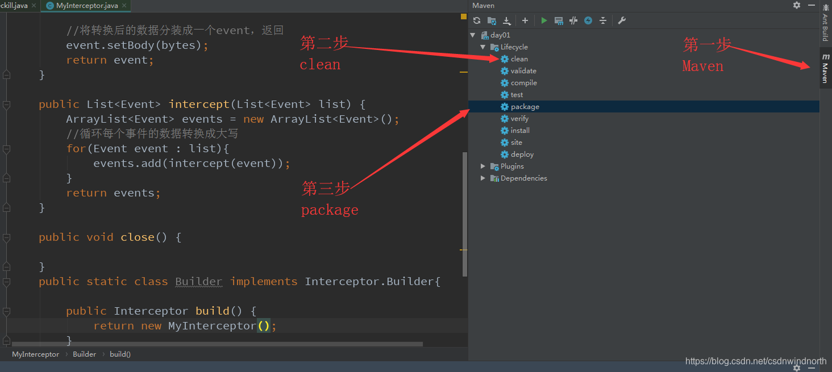Click the 'Builder' class name in code
Screen dimensions: 832x372
[198, 282]
